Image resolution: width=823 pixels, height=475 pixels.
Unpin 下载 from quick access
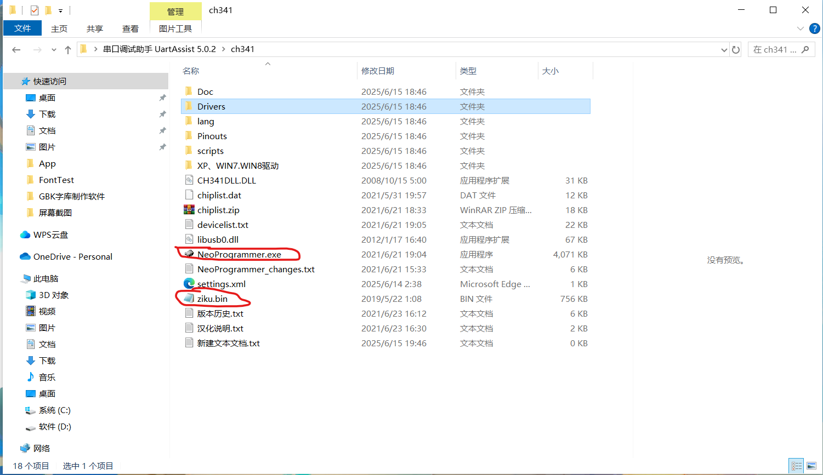[162, 114]
